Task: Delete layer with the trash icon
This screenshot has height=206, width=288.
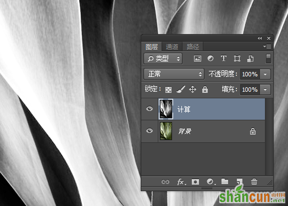Action: click(254, 181)
